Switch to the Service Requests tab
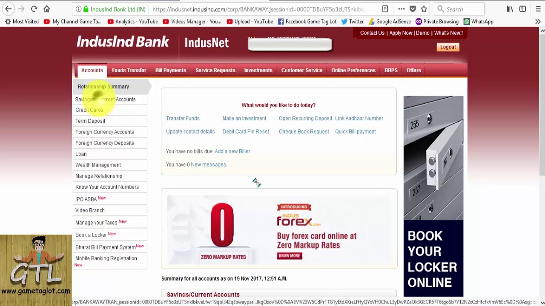This screenshot has height=306, width=545. [215, 71]
